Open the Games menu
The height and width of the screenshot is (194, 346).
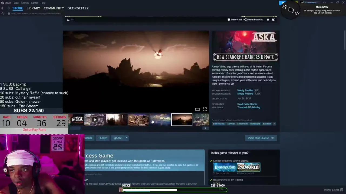[35, 3]
